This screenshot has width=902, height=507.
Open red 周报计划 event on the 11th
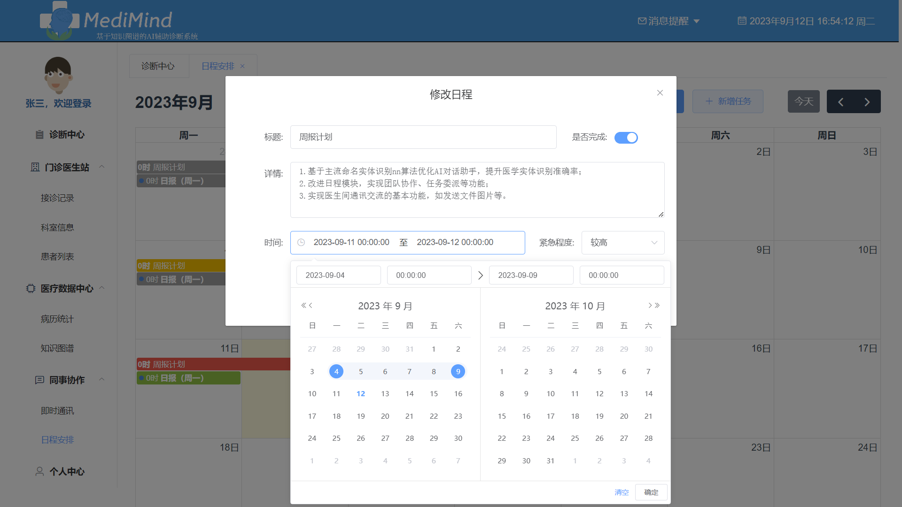click(x=214, y=364)
